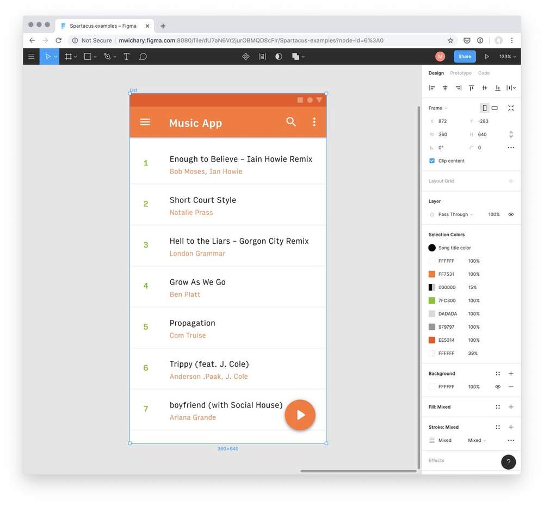Click the Help question mark button
The height and width of the screenshot is (505, 544).
(x=508, y=462)
